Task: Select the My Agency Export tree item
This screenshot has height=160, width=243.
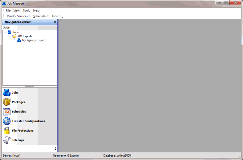Action: pos(33,40)
